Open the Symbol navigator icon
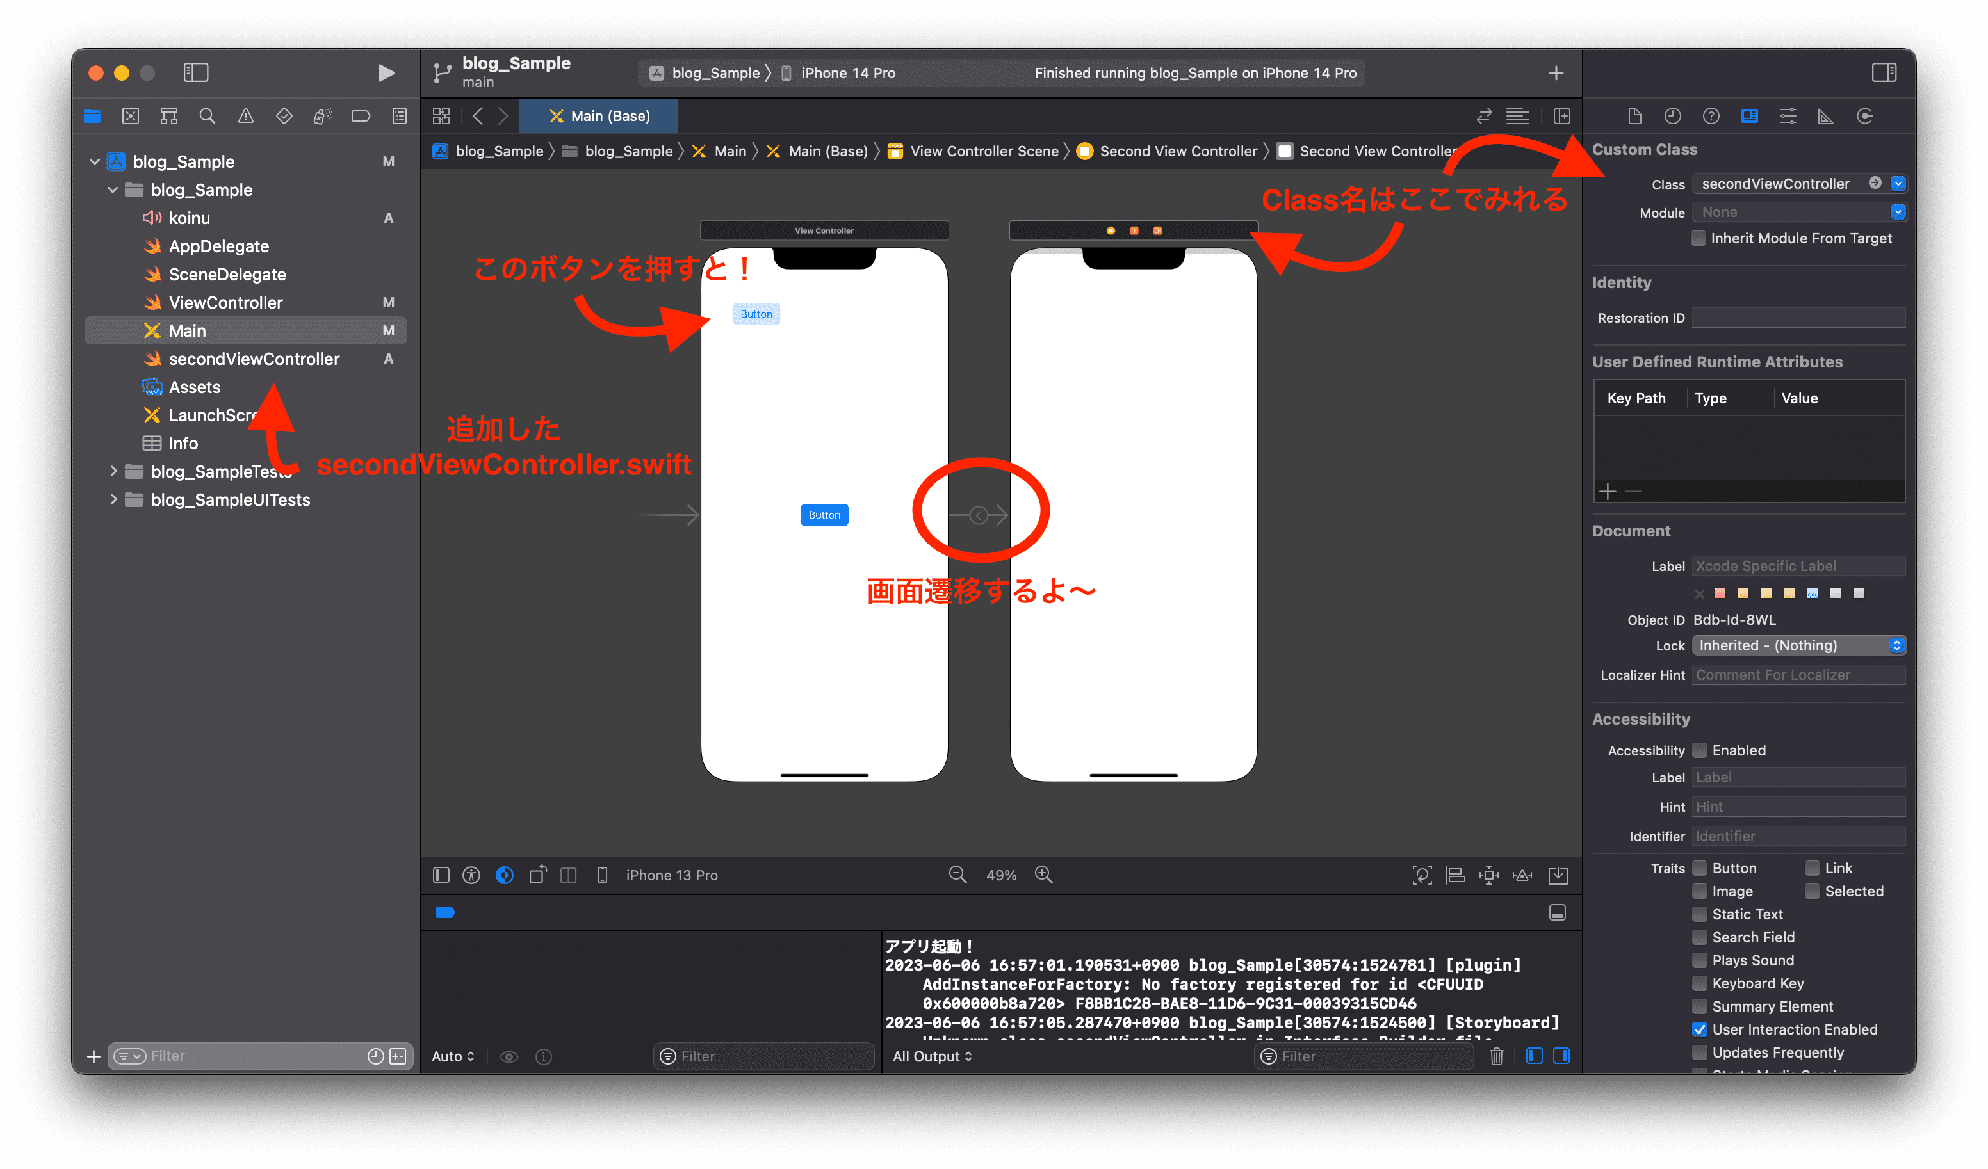The width and height of the screenshot is (1988, 1169). [169, 116]
